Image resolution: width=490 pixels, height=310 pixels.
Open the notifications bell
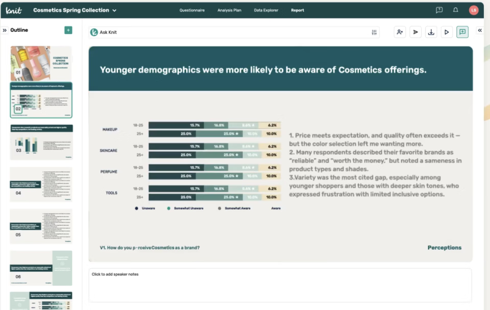tap(456, 10)
